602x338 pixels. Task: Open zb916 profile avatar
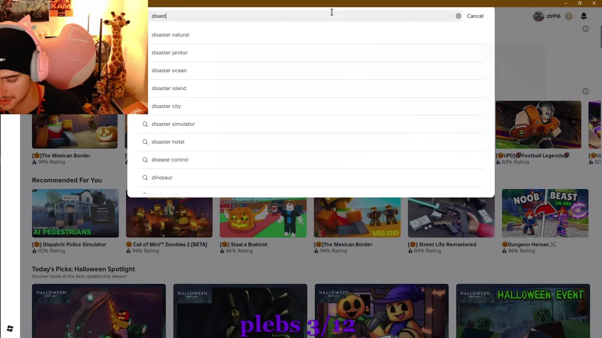pyautogui.click(x=539, y=16)
